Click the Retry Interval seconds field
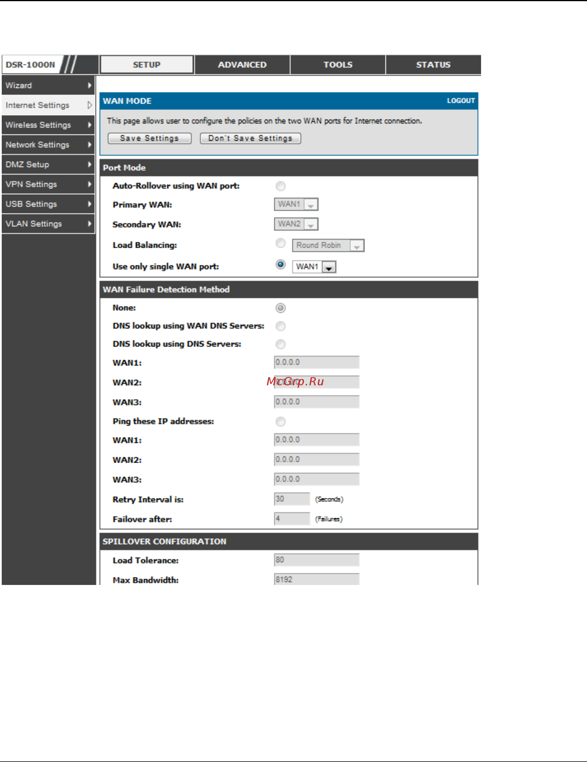This screenshot has width=587, height=762. click(x=292, y=499)
